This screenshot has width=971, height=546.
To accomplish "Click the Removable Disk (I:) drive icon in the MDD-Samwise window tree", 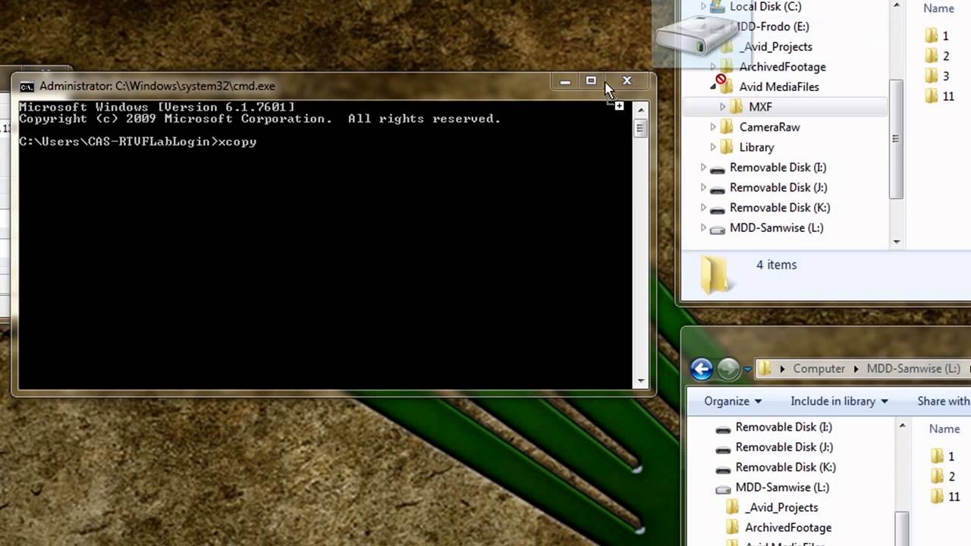I will [723, 428].
